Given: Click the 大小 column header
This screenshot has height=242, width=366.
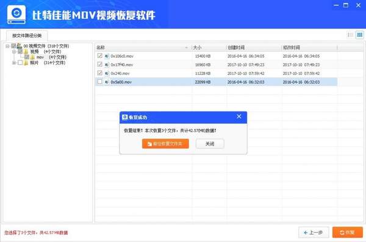Looking at the screenshot, I should point(209,48).
